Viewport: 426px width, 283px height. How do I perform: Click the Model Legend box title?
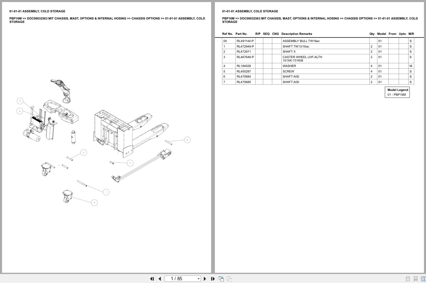tap(398, 90)
